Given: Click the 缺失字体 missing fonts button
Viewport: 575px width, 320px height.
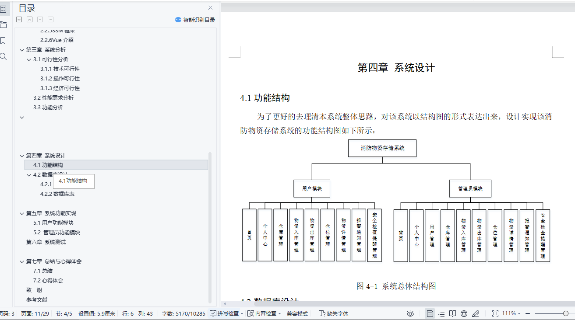Looking at the screenshot, I should [334, 313].
